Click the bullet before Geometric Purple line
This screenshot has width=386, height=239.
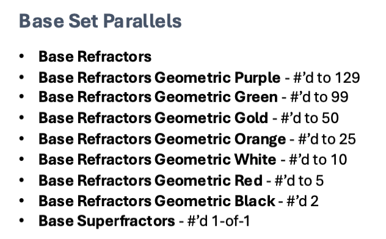(21, 77)
